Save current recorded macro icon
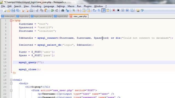Screen dimensions: 175x98 click(132, 10)
